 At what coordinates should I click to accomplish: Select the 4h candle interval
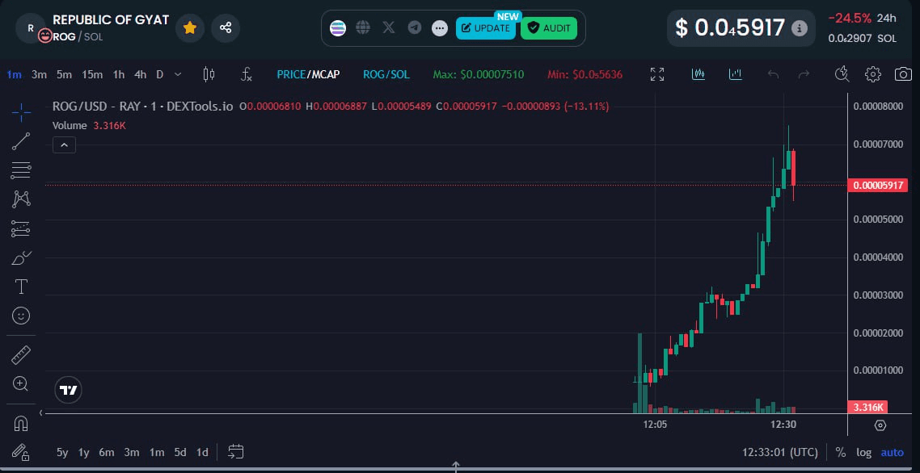[x=140, y=74]
